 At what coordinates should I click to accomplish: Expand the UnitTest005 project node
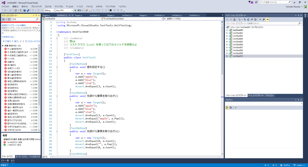[227, 42]
